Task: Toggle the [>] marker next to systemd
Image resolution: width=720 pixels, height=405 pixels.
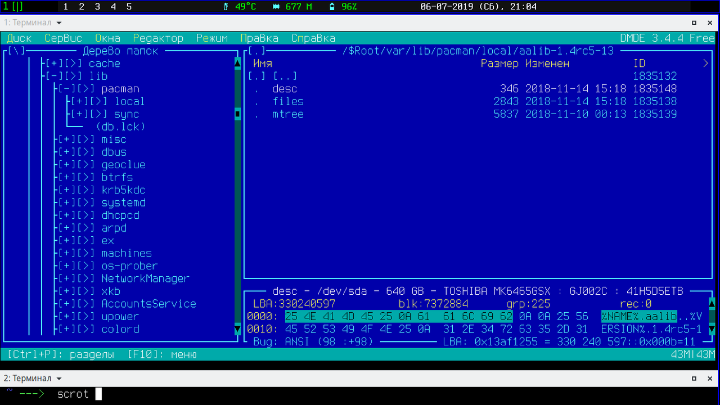Action: pos(85,202)
